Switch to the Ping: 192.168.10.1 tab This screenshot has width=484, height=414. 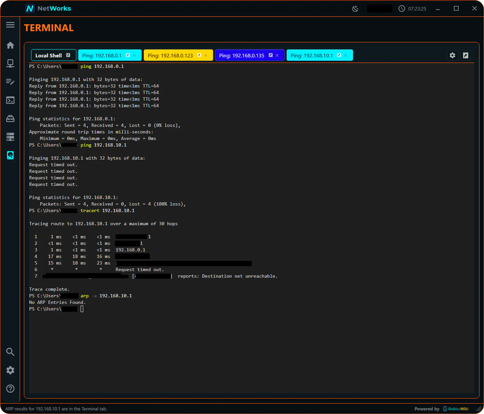point(319,55)
